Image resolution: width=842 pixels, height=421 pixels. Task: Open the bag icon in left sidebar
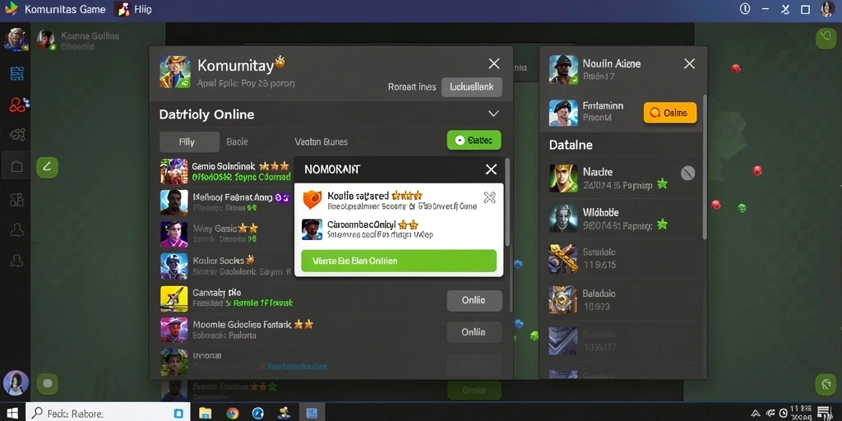(x=16, y=167)
